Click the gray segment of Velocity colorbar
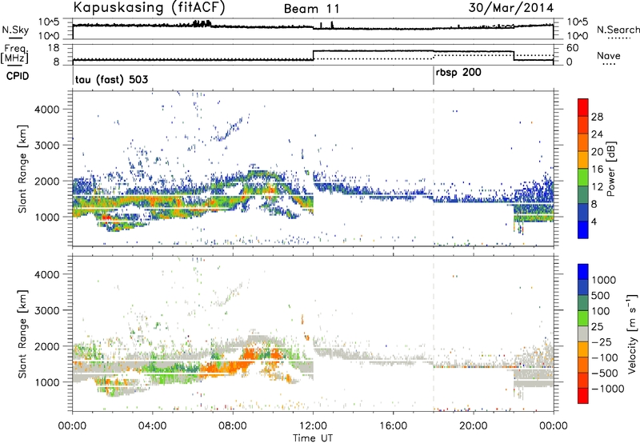The image size is (640, 443). (x=583, y=333)
